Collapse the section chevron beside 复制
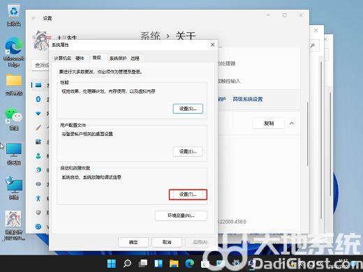Viewport: 363px width, 272px height. pos(292,123)
